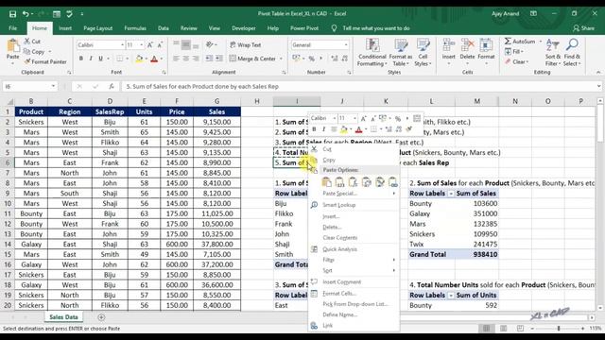Open Paste Special submenu
Viewport: 605px width, 340px height.
click(354, 194)
